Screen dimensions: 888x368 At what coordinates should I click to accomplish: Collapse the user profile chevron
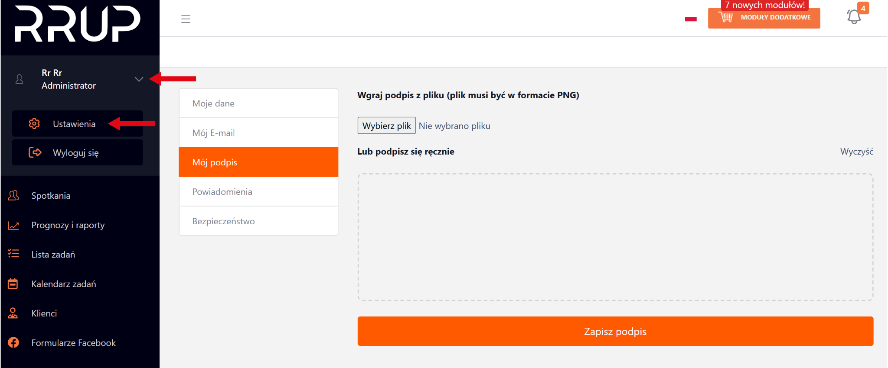[x=139, y=79]
